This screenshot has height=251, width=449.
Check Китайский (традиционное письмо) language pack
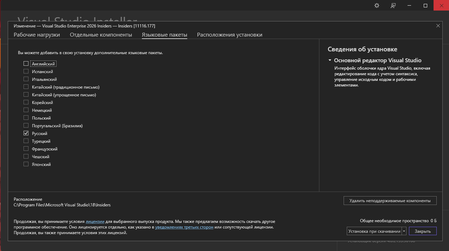click(26, 87)
